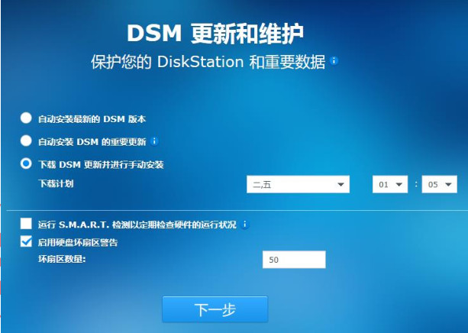Viewport: 468px width, 333px height.
Task: Click the 启用硬盘坏扇区警告 label text
Action: click(x=78, y=242)
